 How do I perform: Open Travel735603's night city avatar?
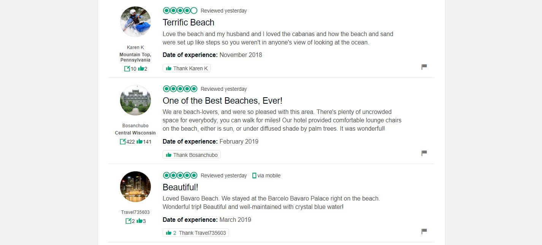click(x=135, y=187)
